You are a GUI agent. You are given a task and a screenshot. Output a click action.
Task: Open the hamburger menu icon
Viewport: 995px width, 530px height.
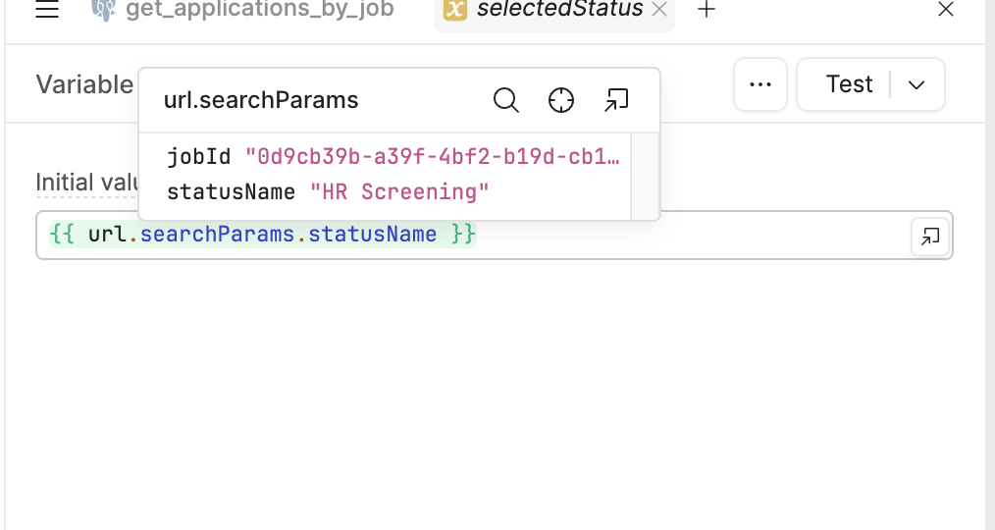[x=47, y=10]
